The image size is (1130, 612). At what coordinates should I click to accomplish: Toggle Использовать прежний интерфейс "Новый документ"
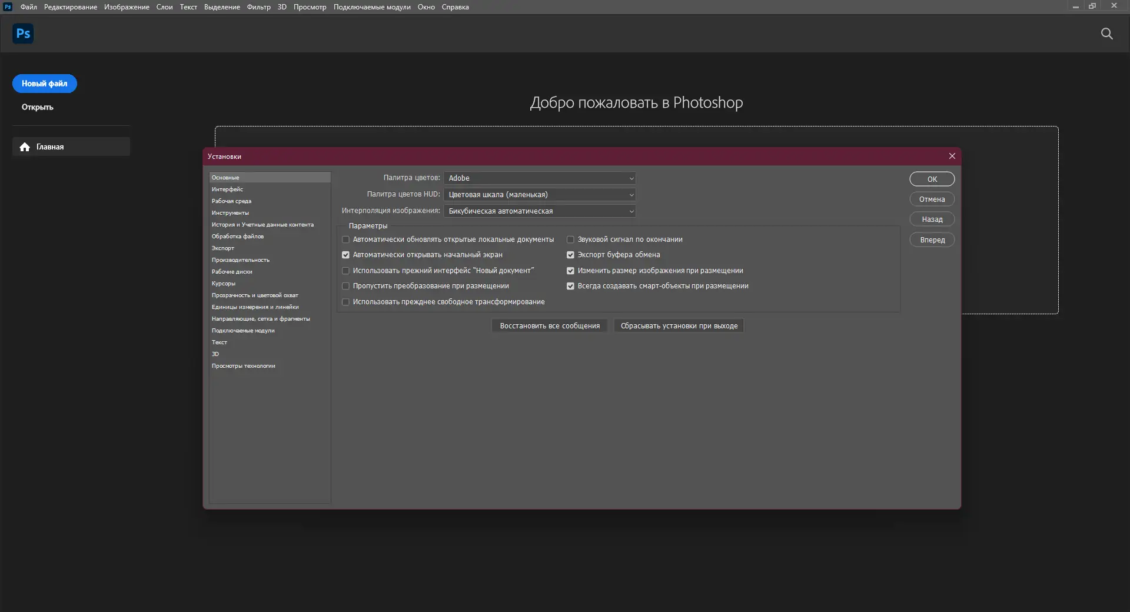(345, 271)
